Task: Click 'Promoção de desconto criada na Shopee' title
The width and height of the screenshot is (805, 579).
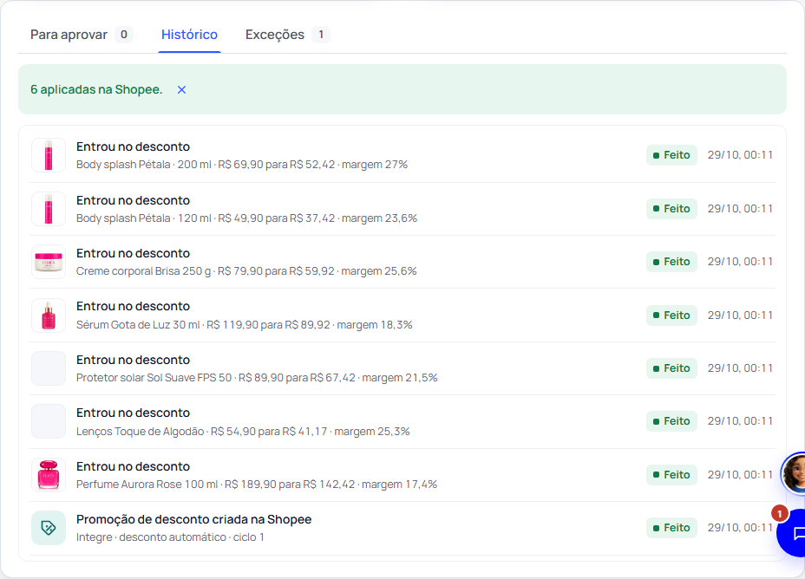Action: pos(193,519)
